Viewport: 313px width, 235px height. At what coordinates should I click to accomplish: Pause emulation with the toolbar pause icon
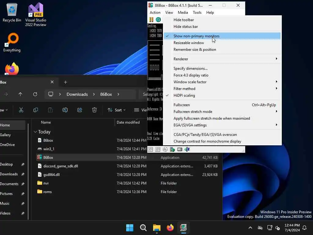click(x=151, y=19)
